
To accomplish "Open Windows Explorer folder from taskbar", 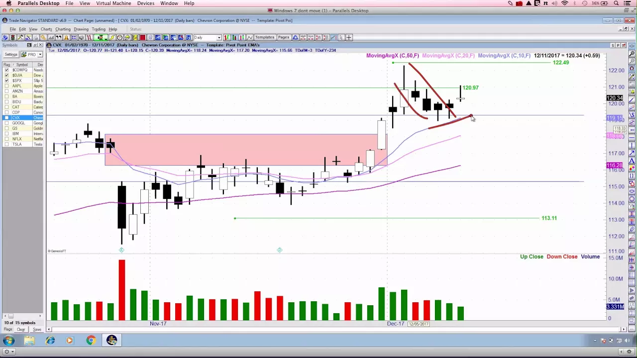I will pos(29,341).
